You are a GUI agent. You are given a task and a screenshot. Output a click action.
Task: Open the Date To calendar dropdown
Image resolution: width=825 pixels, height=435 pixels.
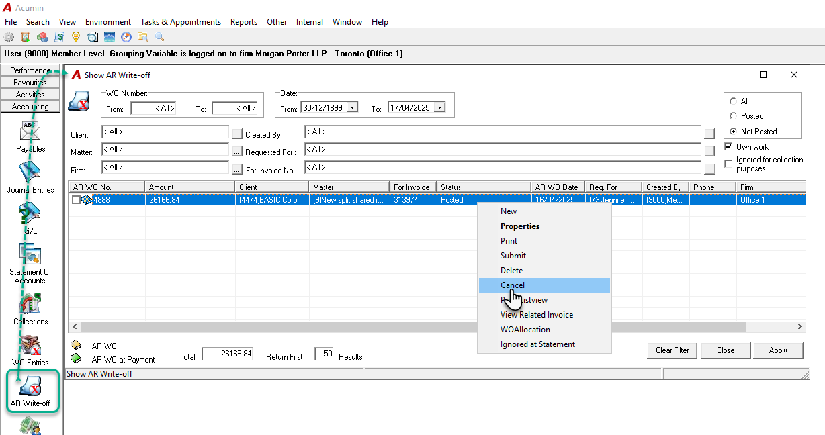[440, 107]
